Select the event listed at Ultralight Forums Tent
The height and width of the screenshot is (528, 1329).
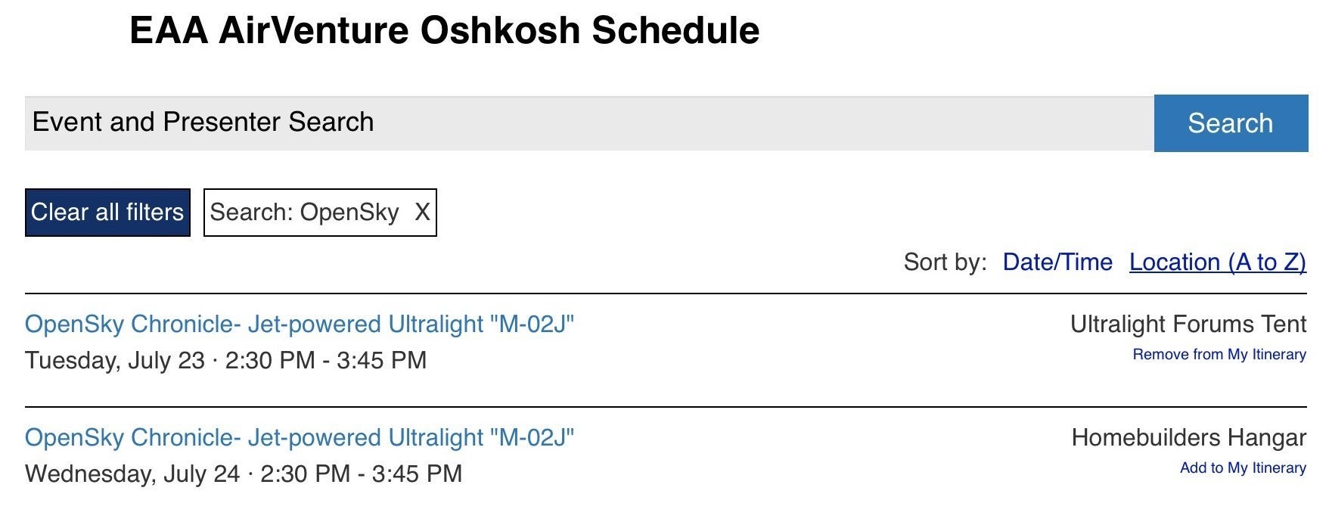point(300,325)
